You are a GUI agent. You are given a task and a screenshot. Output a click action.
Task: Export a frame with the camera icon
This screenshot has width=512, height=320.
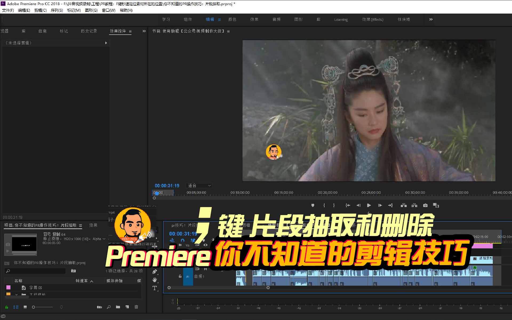(x=425, y=205)
